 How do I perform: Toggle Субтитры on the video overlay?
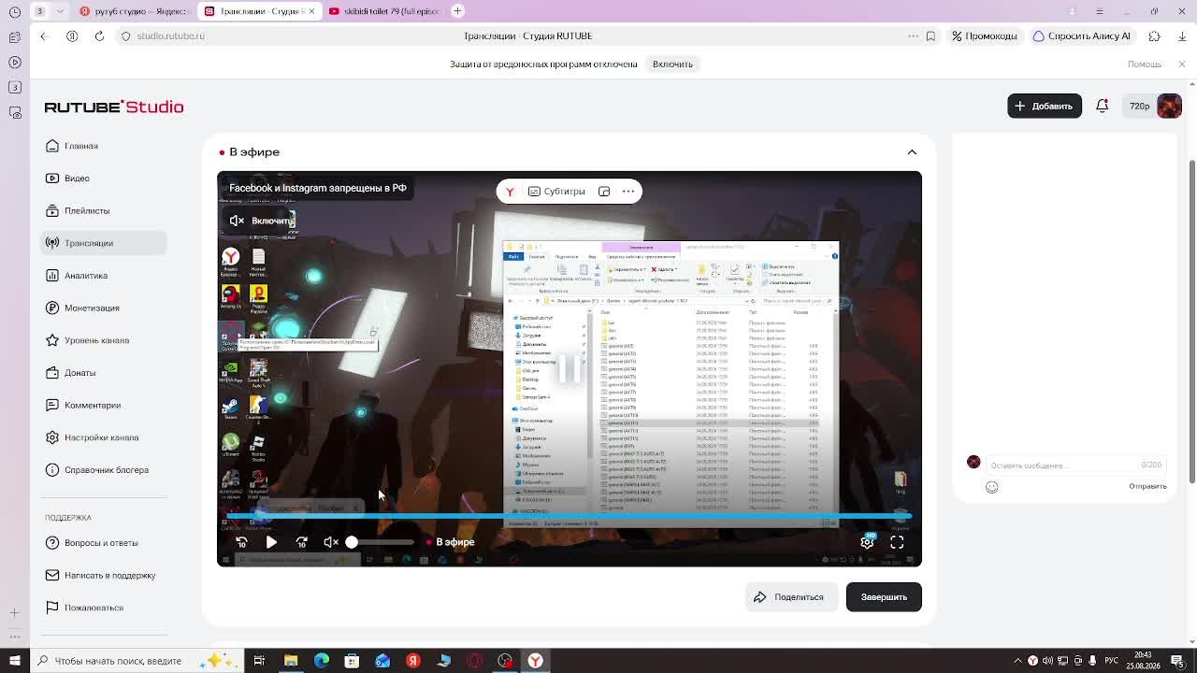[556, 192]
